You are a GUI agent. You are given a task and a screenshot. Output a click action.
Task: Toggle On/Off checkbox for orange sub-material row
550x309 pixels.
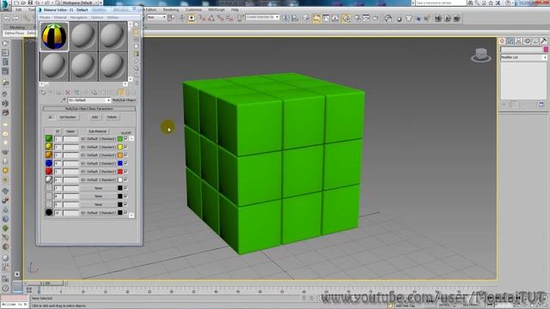(x=126, y=154)
